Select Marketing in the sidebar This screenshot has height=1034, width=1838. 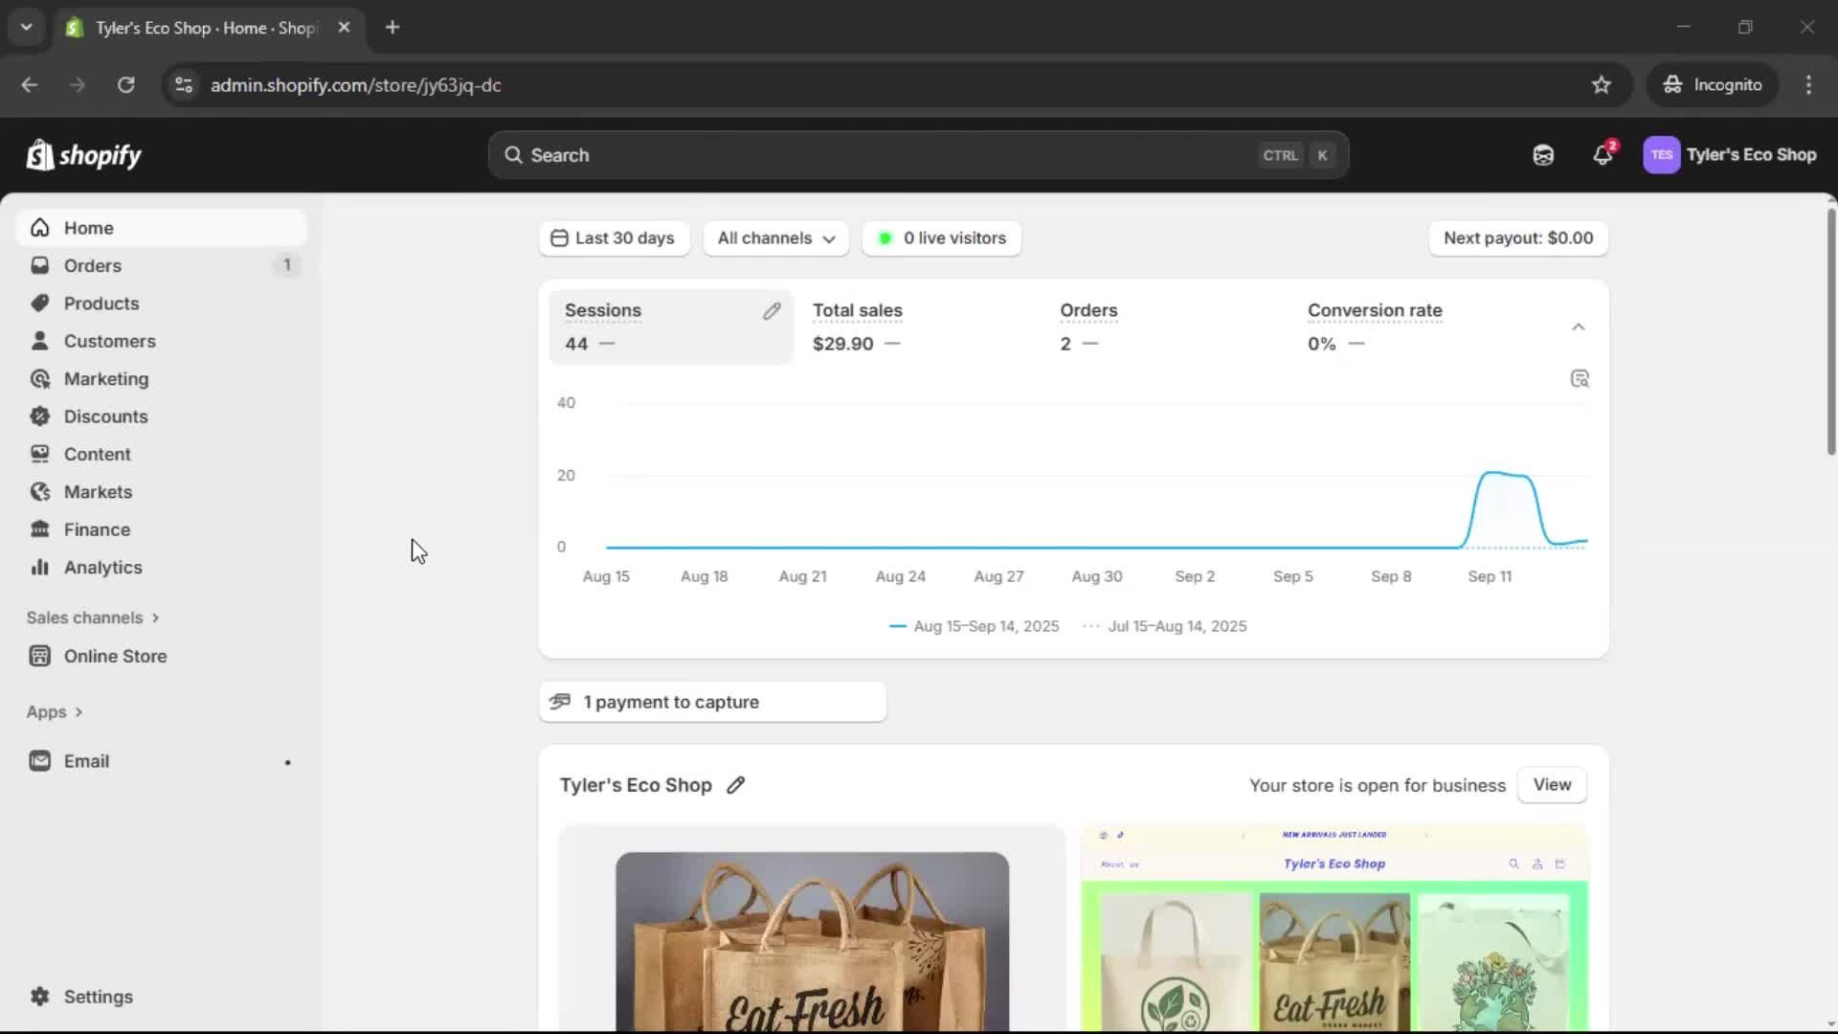pyautogui.click(x=105, y=378)
